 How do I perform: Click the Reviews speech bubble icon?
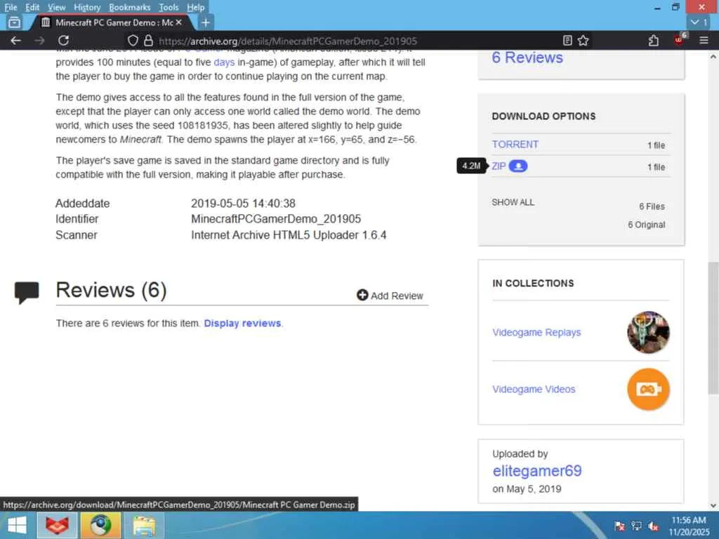27,293
